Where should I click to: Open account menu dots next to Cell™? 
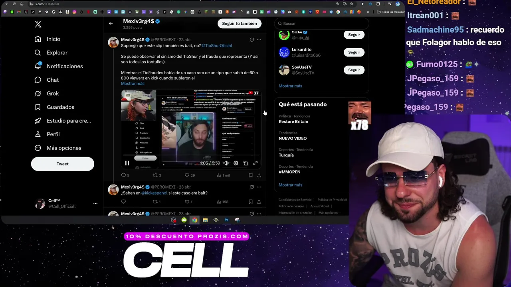[95, 203]
